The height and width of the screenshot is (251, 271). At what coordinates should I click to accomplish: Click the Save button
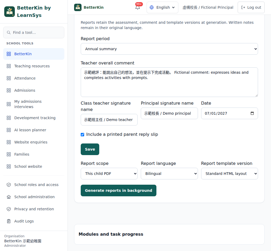tap(90, 149)
